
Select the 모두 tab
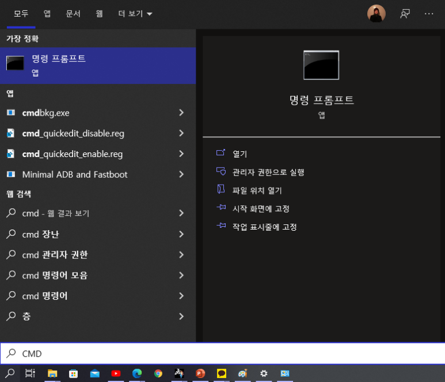(x=21, y=13)
